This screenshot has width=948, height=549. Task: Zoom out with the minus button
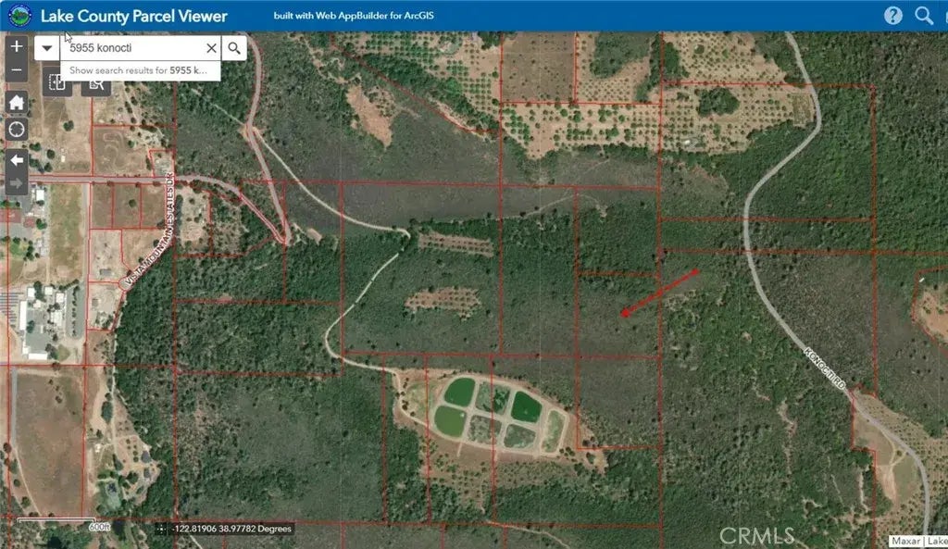17,69
